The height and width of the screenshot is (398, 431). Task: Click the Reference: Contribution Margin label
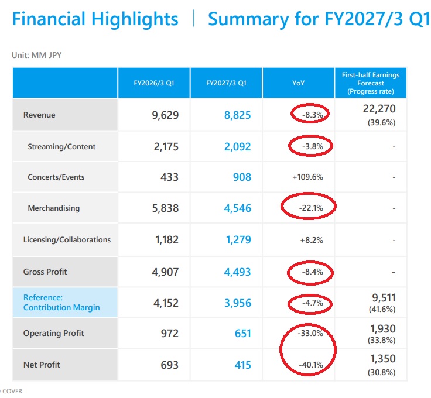click(x=61, y=303)
